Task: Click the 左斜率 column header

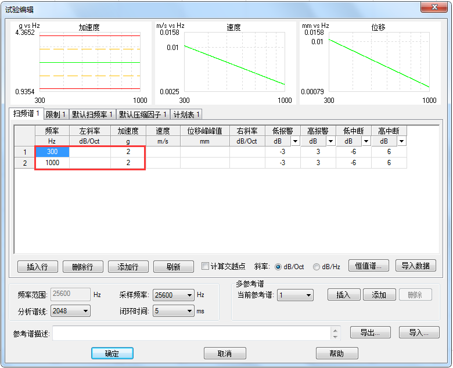Action: click(x=90, y=131)
